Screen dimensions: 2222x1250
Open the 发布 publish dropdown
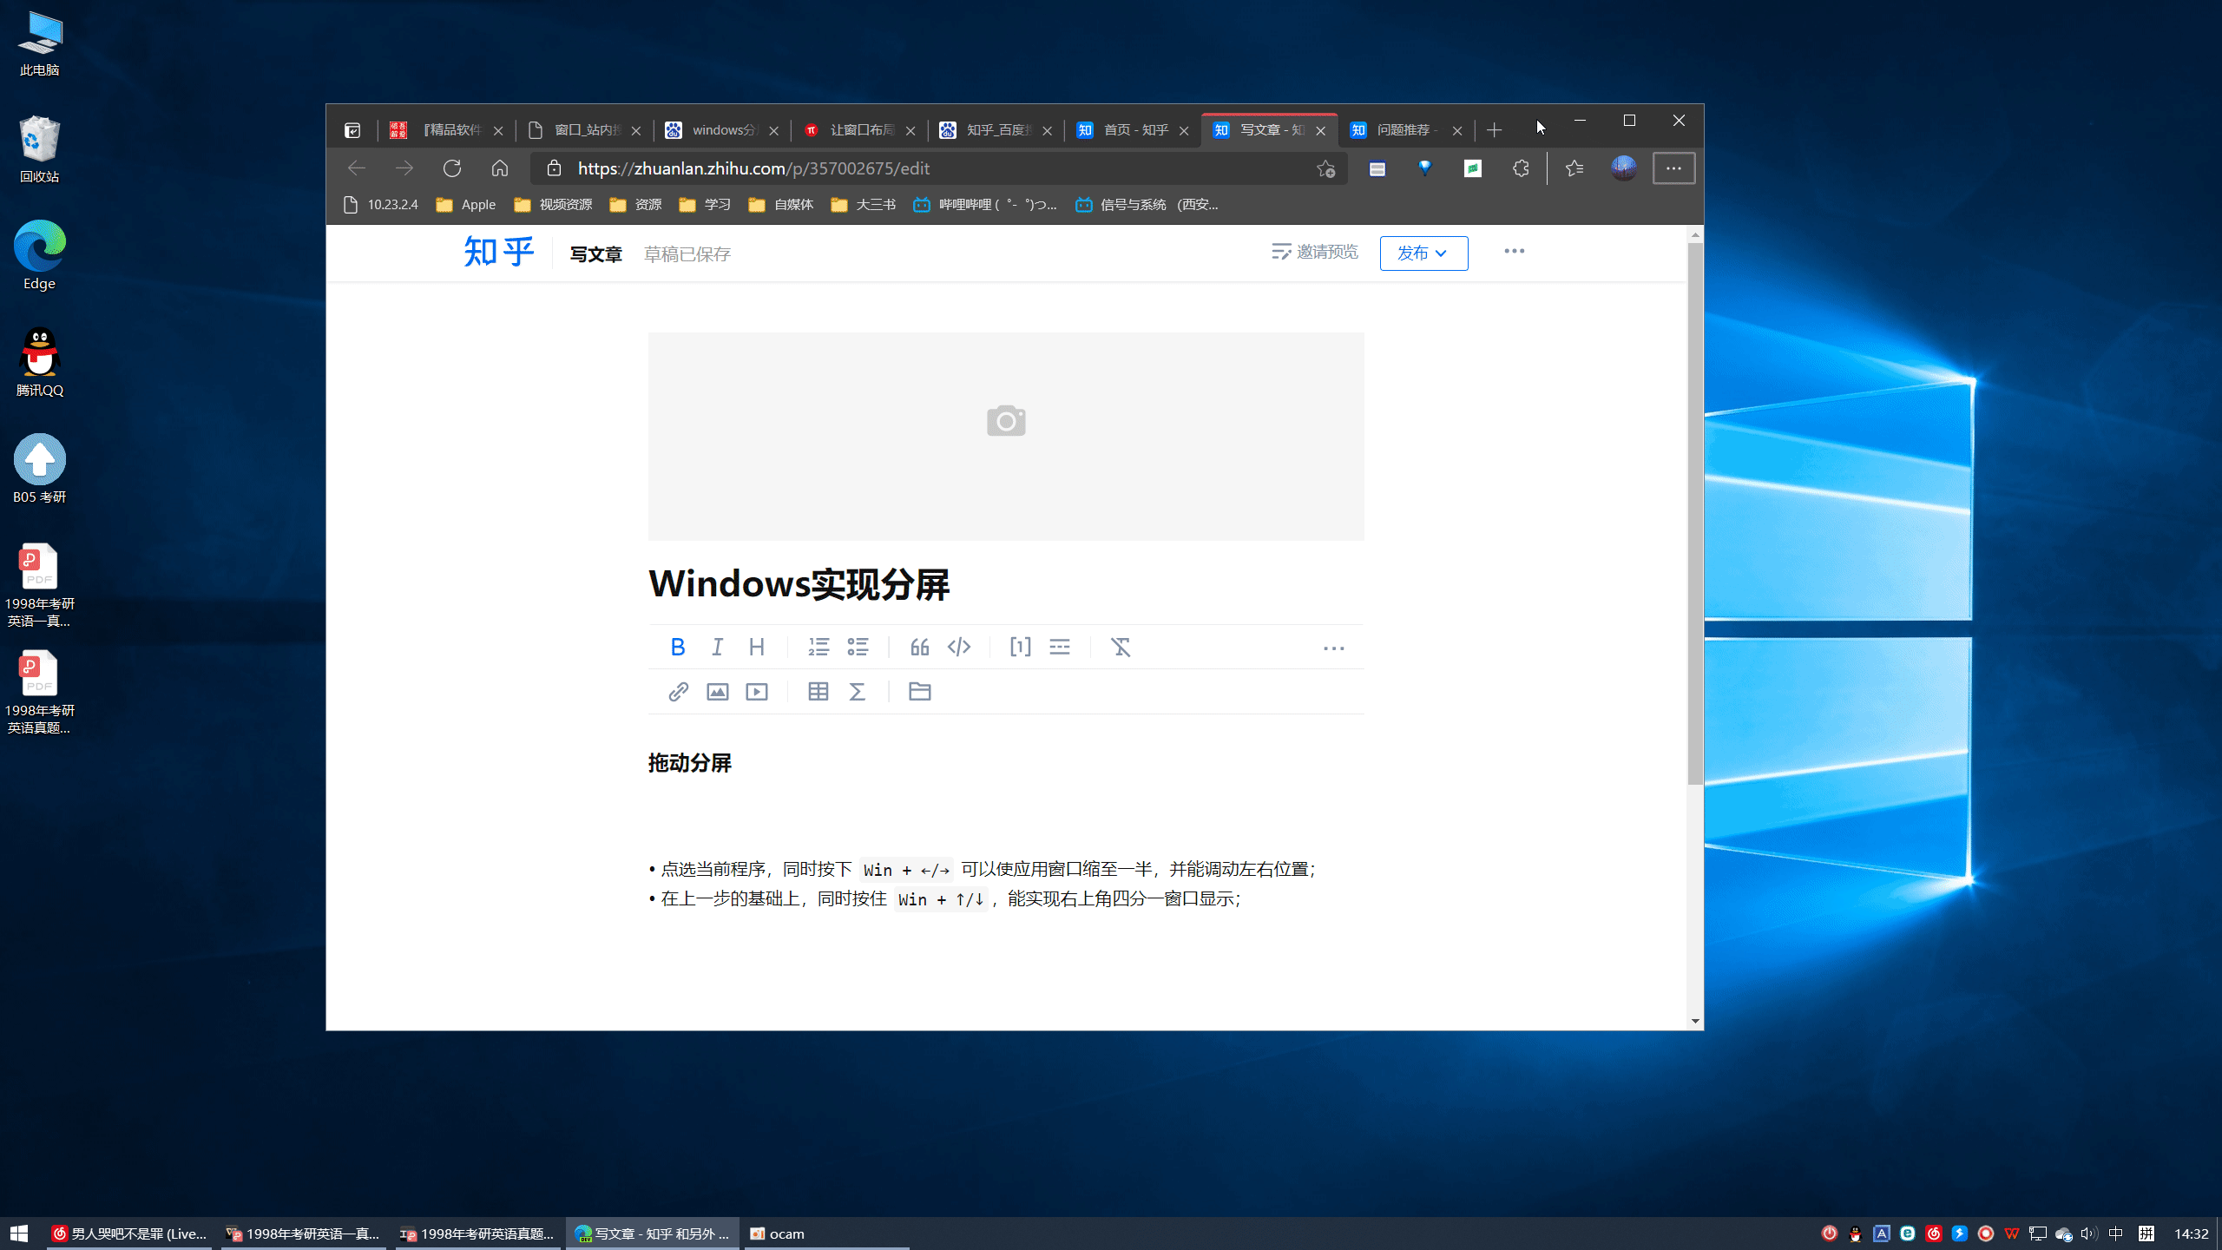1423,253
